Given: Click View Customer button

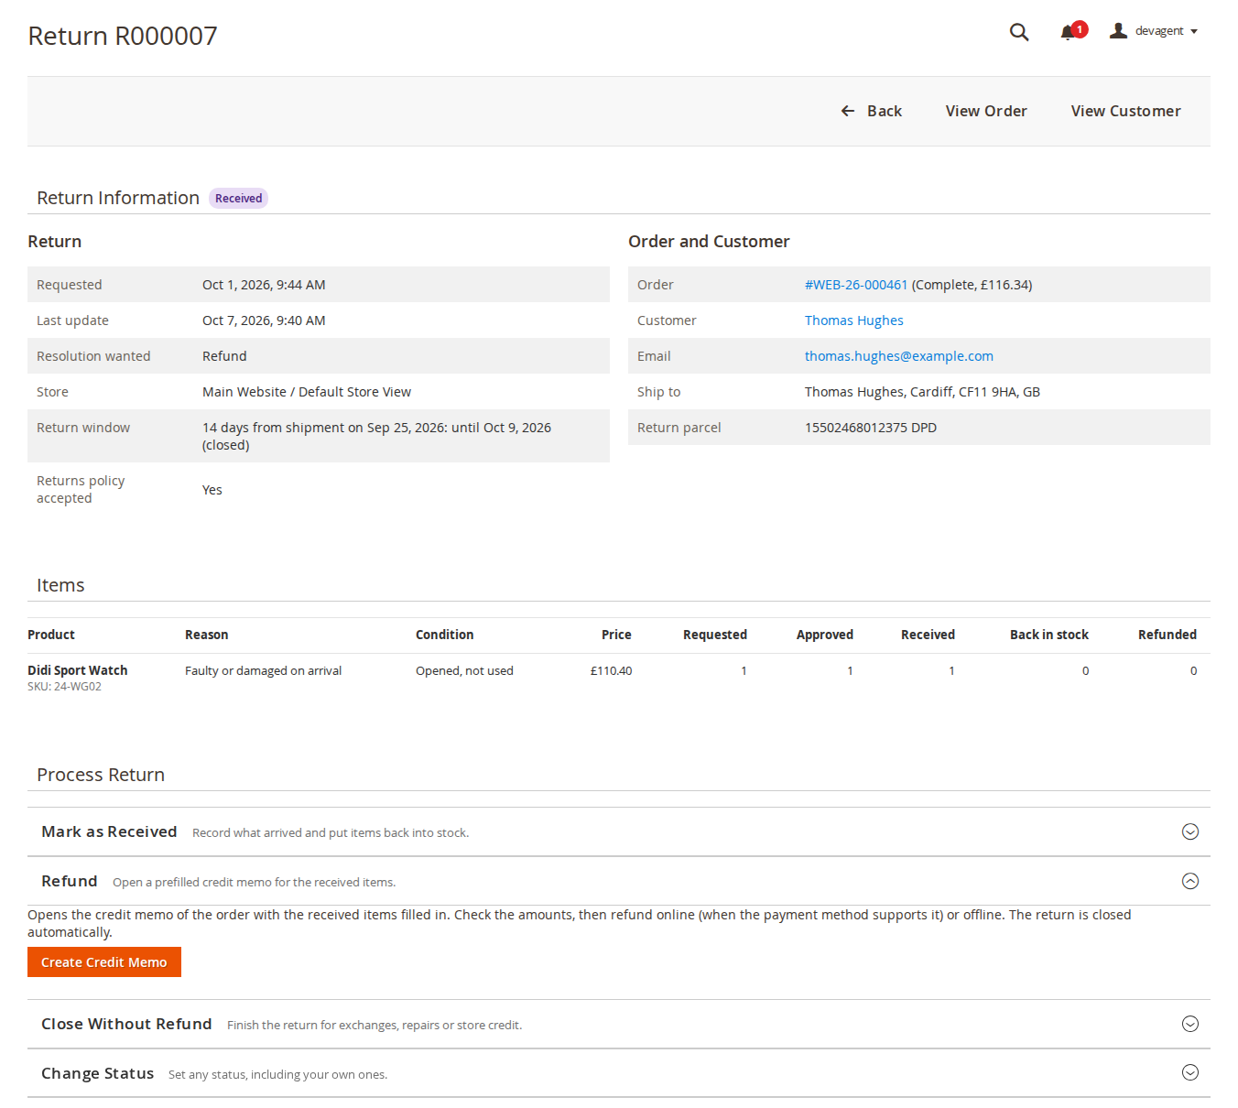Looking at the screenshot, I should click(x=1126, y=111).
